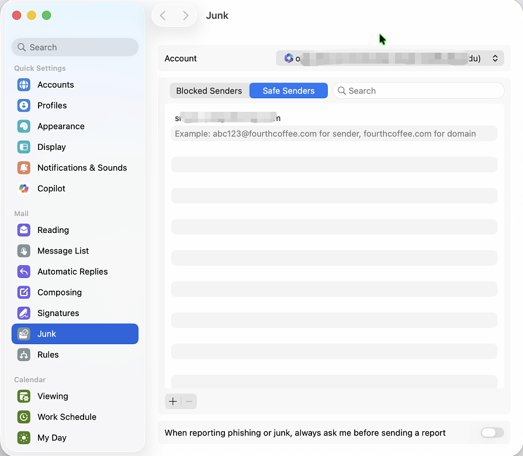Select the Profiles icon in sidebar
The width and height of the screenshot is (523, 456).
24,105
